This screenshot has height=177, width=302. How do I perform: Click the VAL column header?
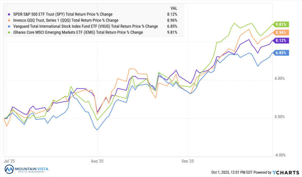174,8
